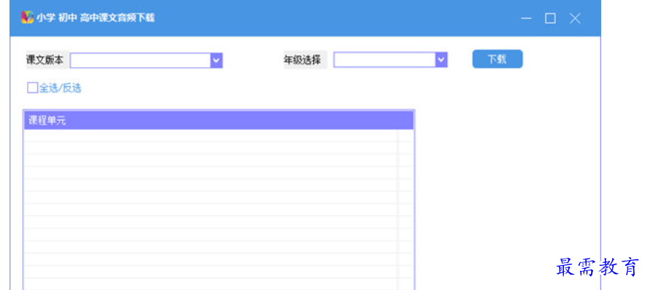This screenshot has width=645, height=290.
Task: Close the 课文音频下载 window
Action: pyautogui.click(x=575, y=18)
